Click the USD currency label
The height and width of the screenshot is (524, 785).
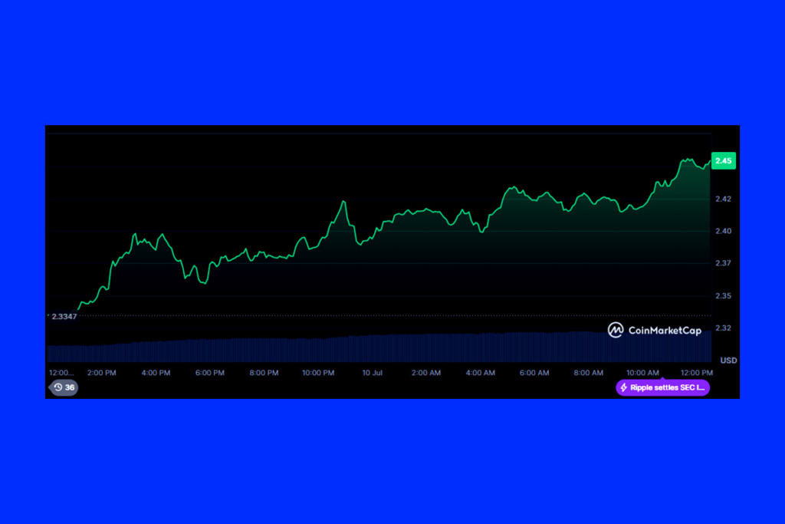[x=728, y=360]
